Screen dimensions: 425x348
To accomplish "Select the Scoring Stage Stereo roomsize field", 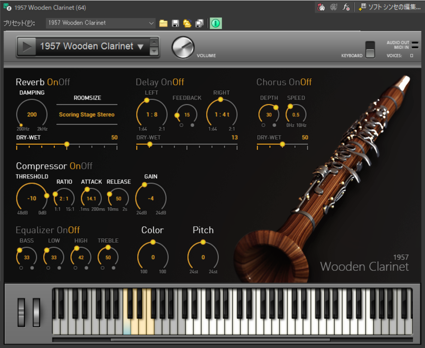I will pos(87,115).
